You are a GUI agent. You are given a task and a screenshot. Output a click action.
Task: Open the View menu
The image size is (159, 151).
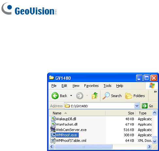click(x=76, y=86)
